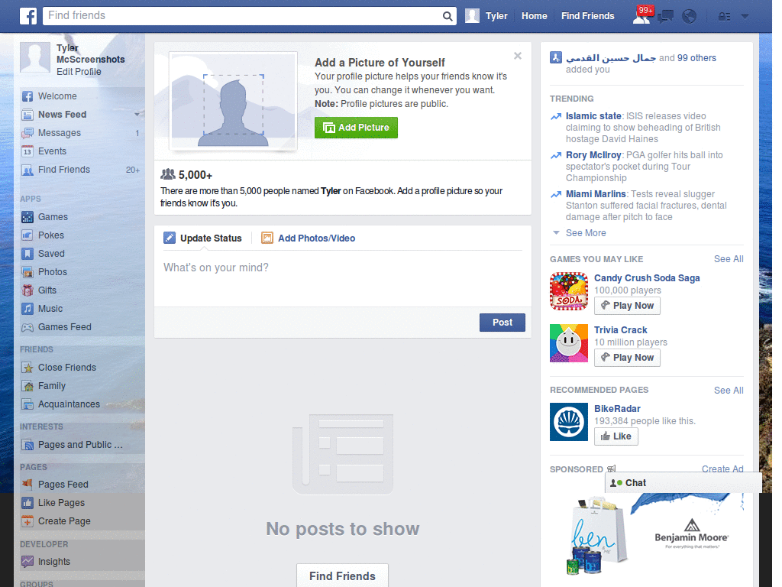Click the Create Ad link
Image resolution: width=782 pixels, height=587 pixels.
(x=722, y=469)
